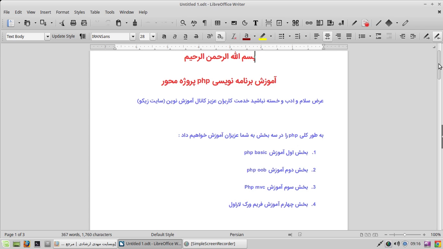Insert a hyperlink with link icon
The width and height of the screenshot is (443, 249).
tap(309, 23)
